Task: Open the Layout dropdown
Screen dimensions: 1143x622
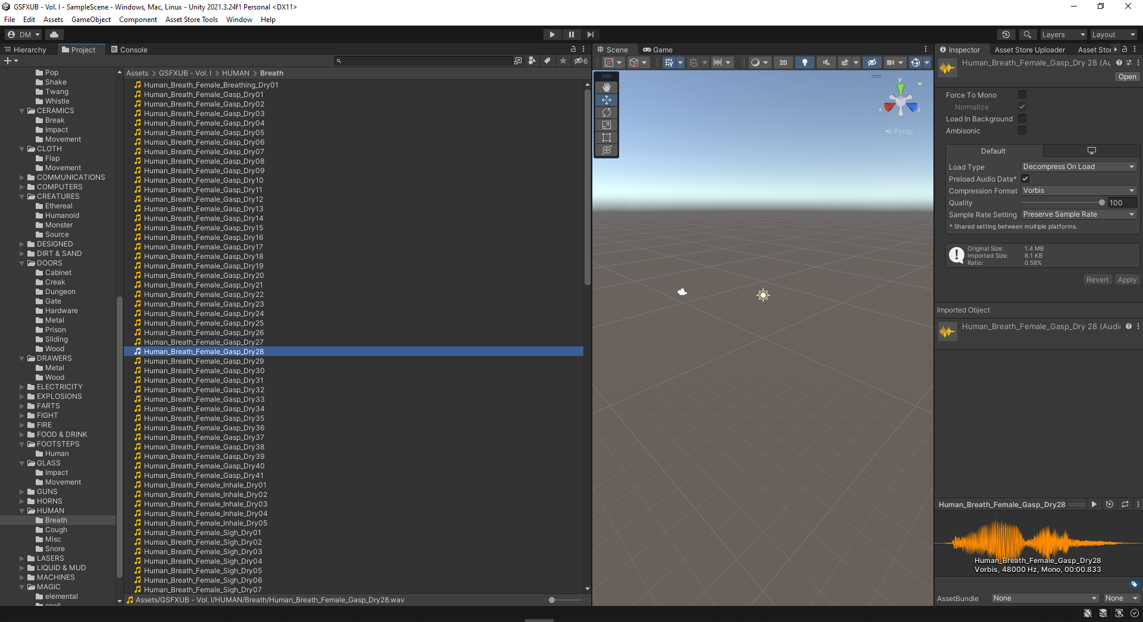Action: [1113, 35]
